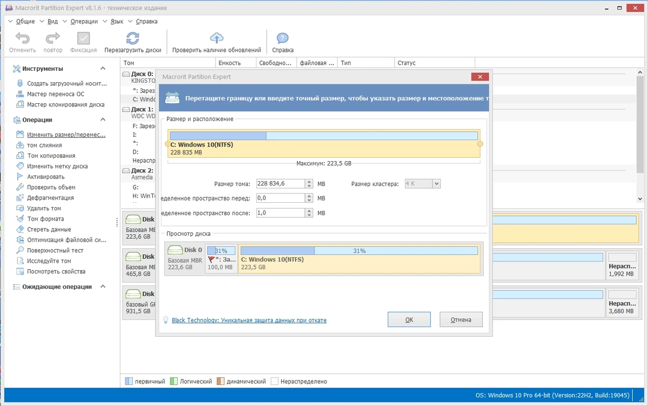
Task: Open Исследуйте том operation
Action: pos(49,261)
